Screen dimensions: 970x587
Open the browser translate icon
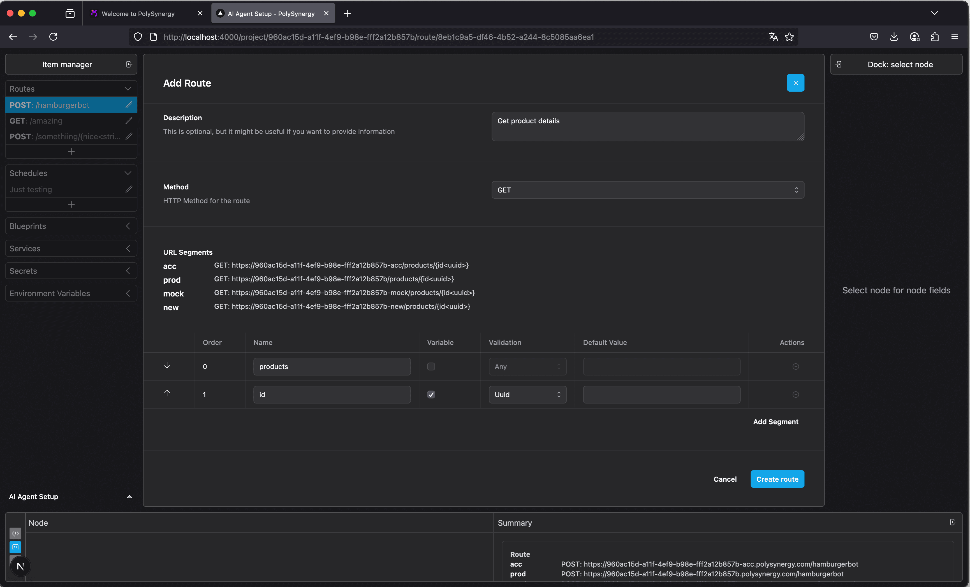point(773,37)
